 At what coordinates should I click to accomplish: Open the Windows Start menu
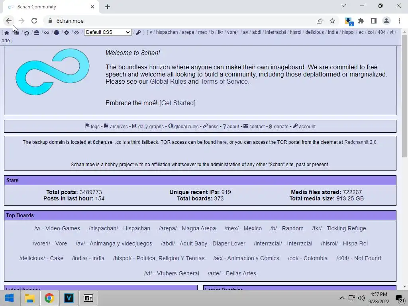click(x=10, y=298)
